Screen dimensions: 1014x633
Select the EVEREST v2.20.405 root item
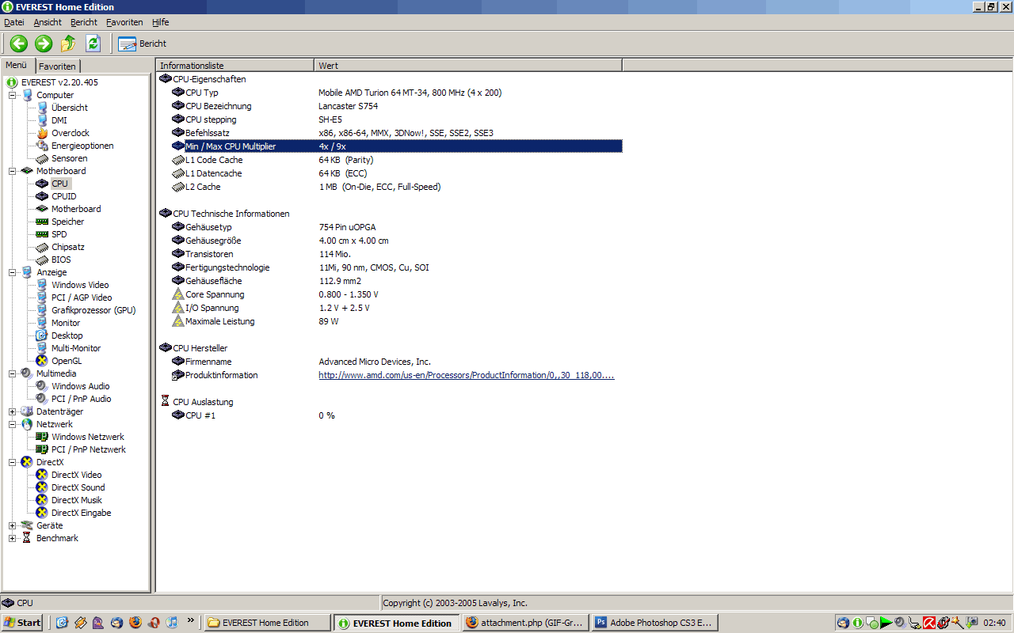[59, 82]
